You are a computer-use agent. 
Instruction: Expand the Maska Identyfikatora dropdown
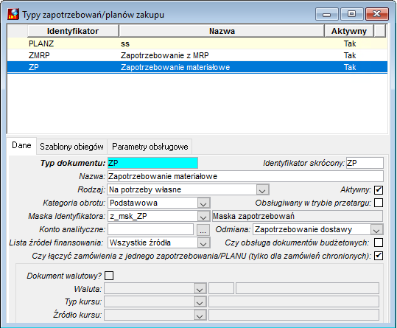(203, 216)
